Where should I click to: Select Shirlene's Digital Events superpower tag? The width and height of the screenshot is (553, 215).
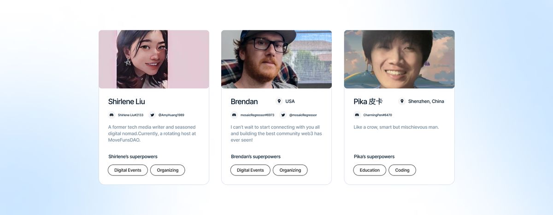[x=128, y=170]
